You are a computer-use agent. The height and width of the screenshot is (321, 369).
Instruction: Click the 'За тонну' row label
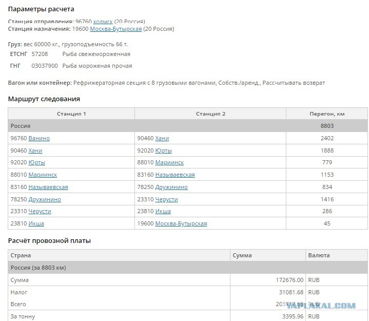[x=23, y=316]
